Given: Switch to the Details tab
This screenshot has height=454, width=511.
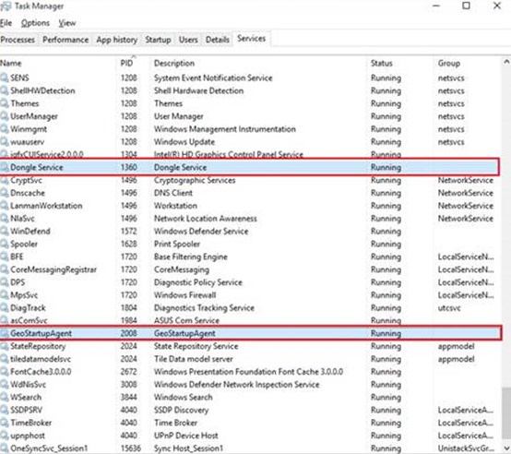Looking at the screenshot, I should click(218, 40).
